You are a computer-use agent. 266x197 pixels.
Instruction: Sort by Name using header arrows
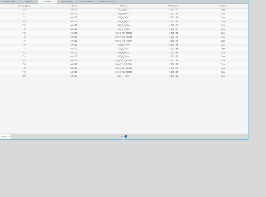pyautogui.click(x=126, y=6)
